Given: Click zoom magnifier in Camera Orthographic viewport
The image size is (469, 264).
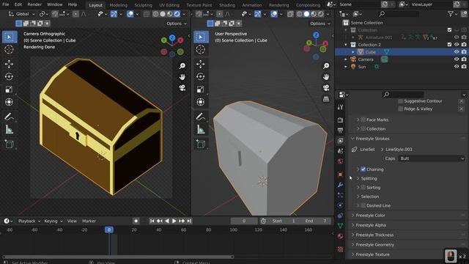Looking at the screenshot, I should pyautogui.click(x=182, y=66).
